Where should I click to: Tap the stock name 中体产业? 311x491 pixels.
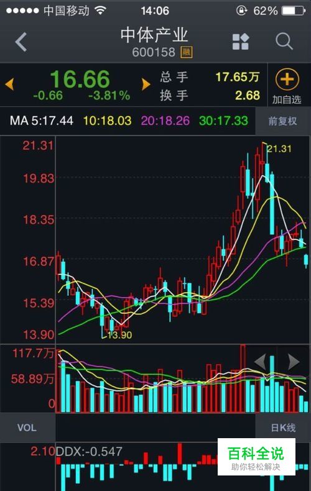(154, 35)
